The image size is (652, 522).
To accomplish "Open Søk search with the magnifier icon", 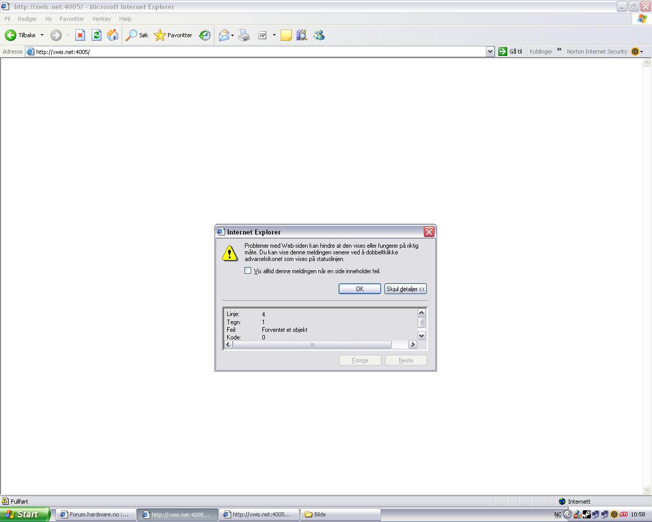I will [x=137, y=35].
